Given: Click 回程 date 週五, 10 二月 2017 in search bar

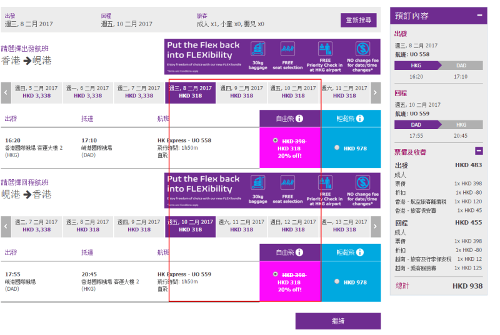Looking at the screenshot, I should (x=127, y=24).
